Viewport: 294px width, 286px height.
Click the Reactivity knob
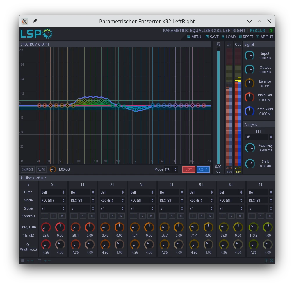pos(250,148)
